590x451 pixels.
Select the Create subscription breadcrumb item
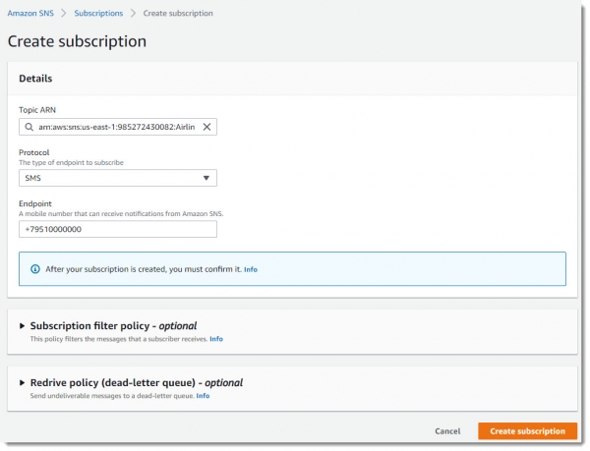click(x=178, y=13)
